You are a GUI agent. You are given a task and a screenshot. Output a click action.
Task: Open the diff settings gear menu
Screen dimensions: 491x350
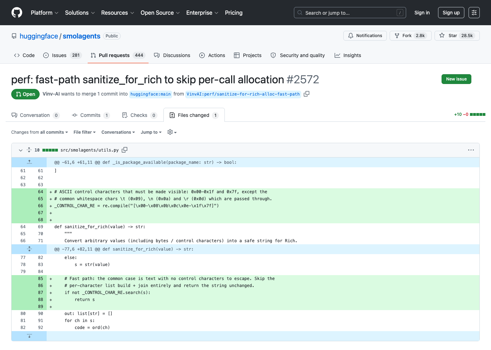172,132
